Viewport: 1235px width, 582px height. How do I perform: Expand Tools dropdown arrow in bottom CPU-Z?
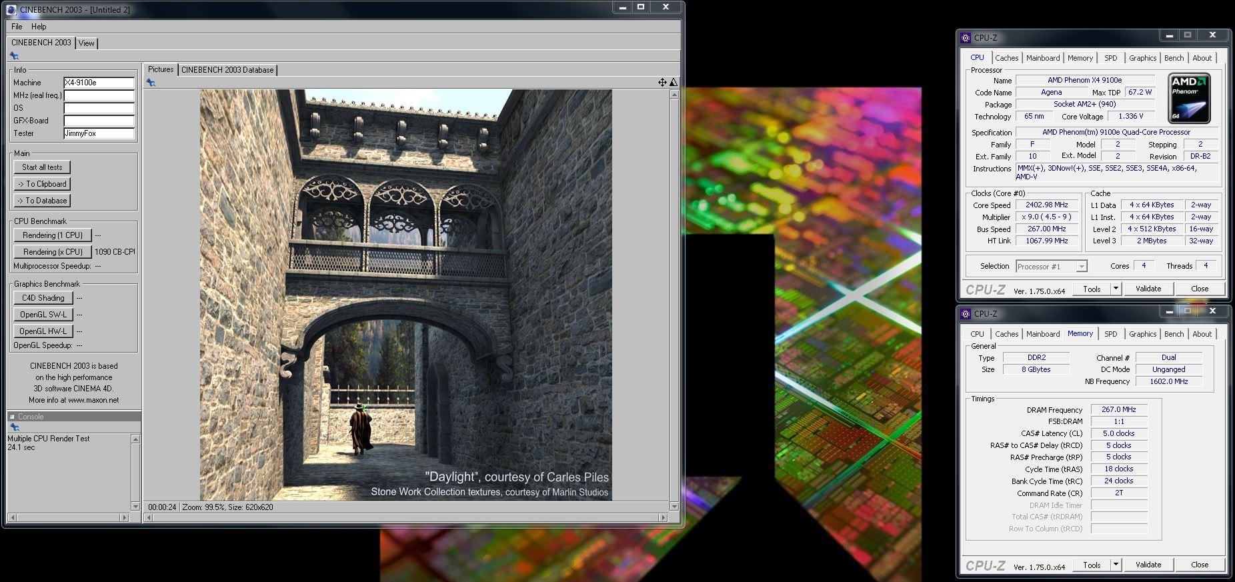click(1116, 565)
